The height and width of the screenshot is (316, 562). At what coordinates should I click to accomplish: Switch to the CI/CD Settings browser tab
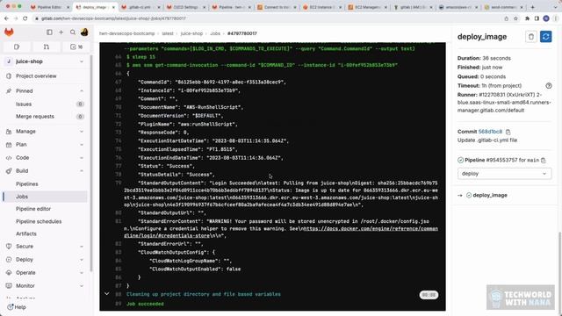[x=186, y=7]
